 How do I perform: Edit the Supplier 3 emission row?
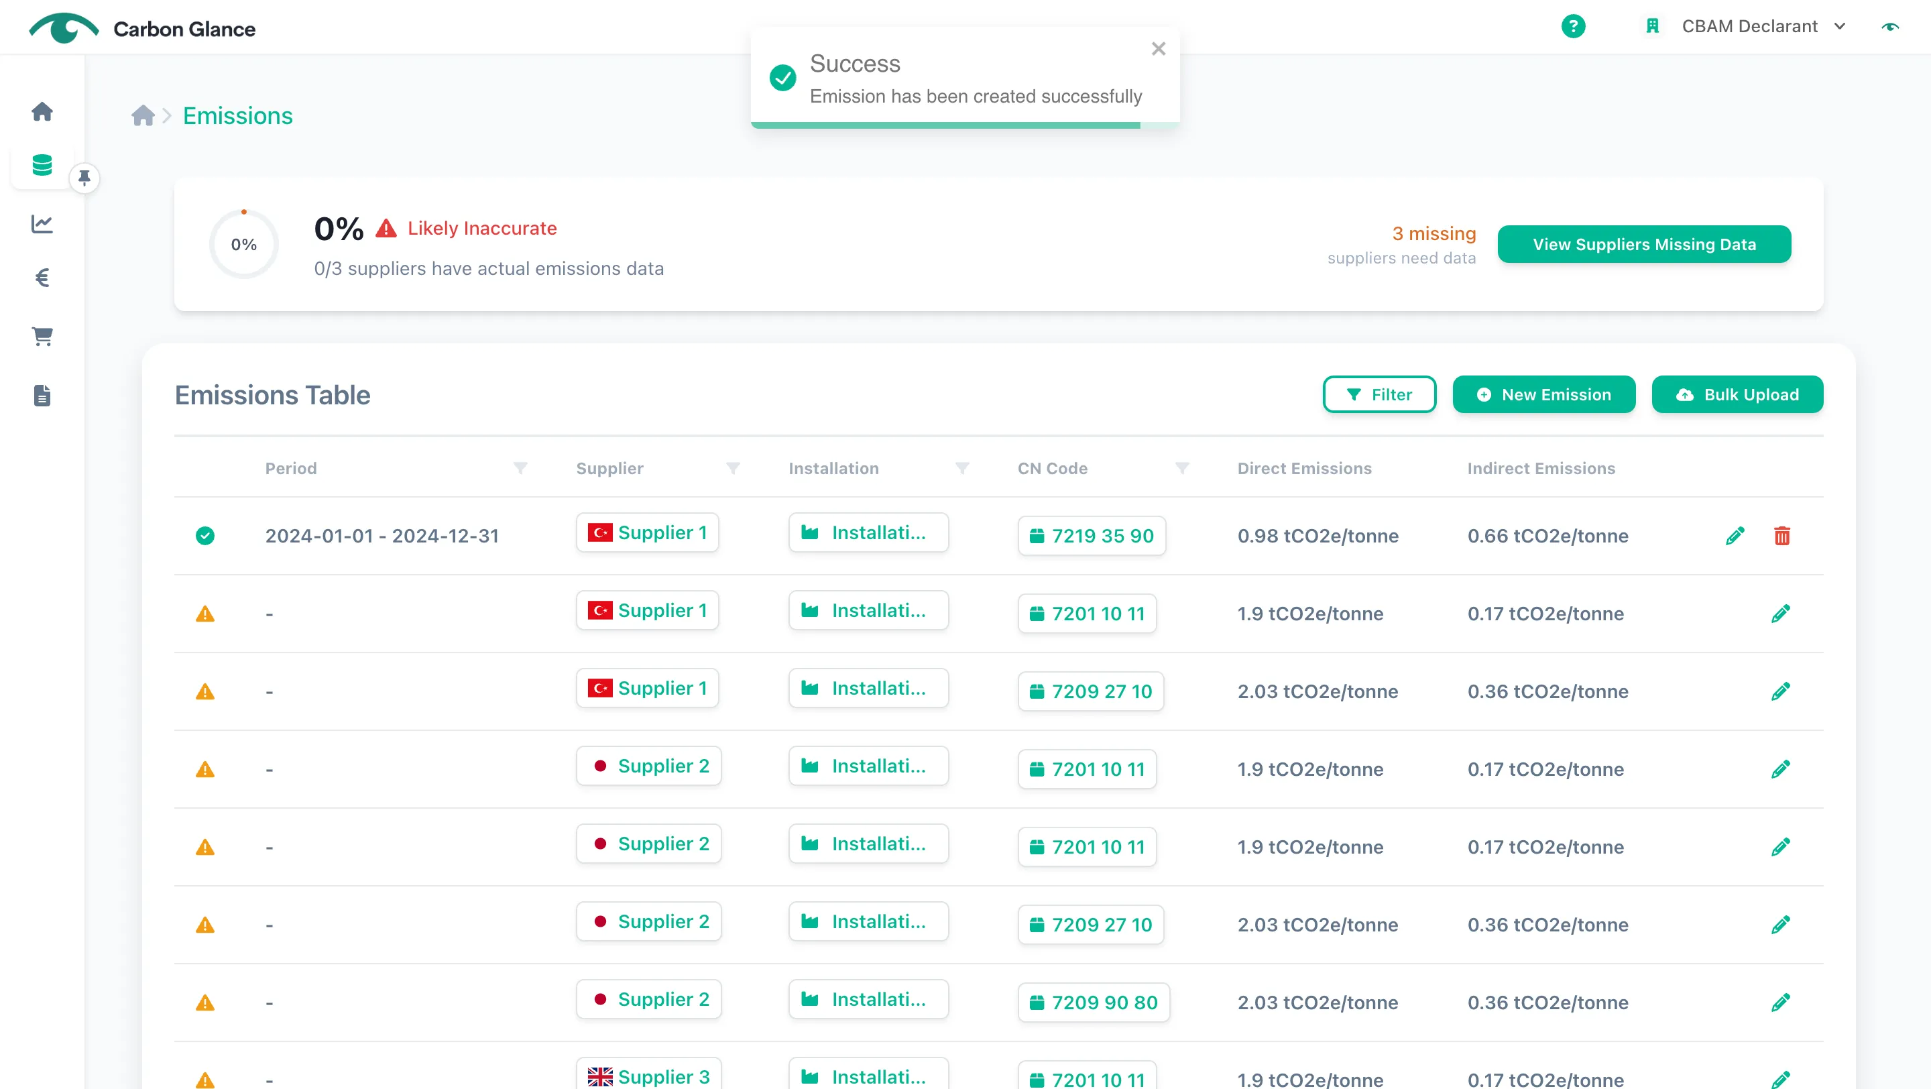pyautogui.click(x=1781, y=1079)
